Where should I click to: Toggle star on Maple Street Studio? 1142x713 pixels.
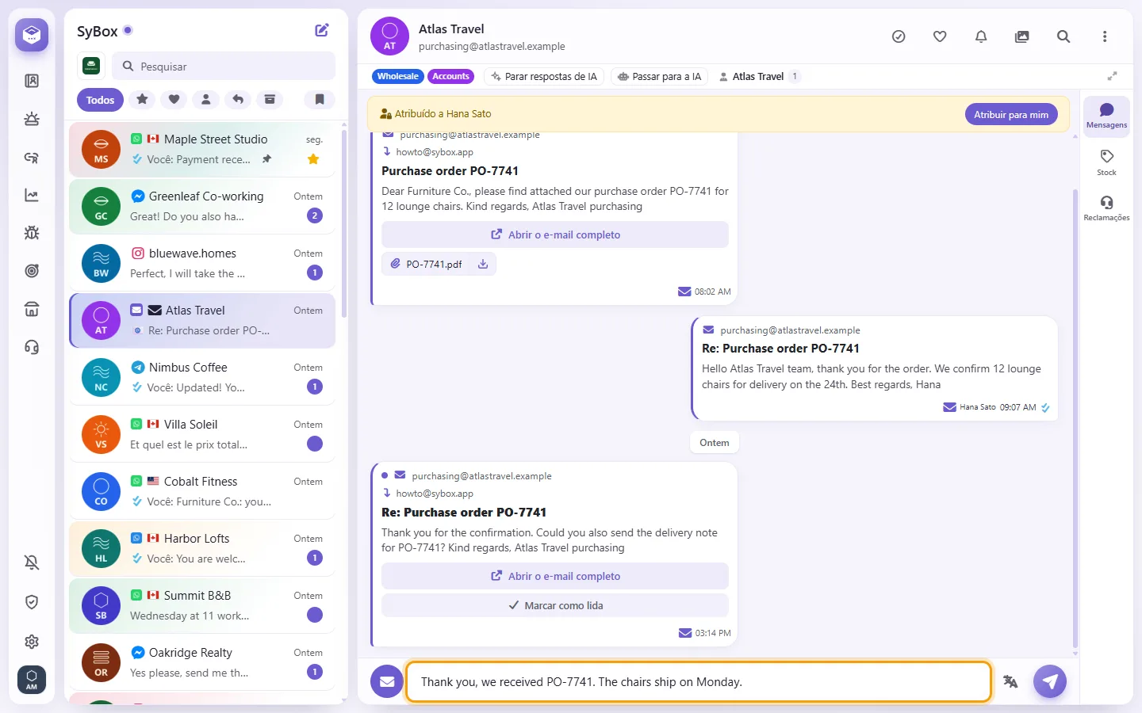(x=313, y=159)
